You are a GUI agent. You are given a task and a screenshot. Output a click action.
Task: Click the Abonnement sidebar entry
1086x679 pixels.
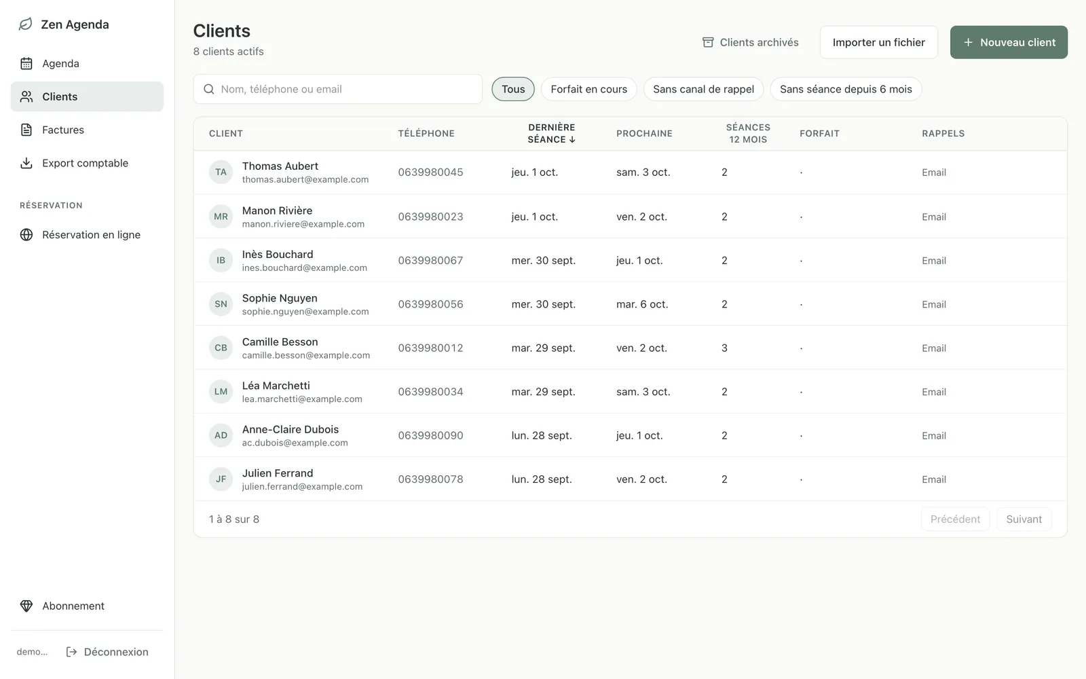click(87, 606)
